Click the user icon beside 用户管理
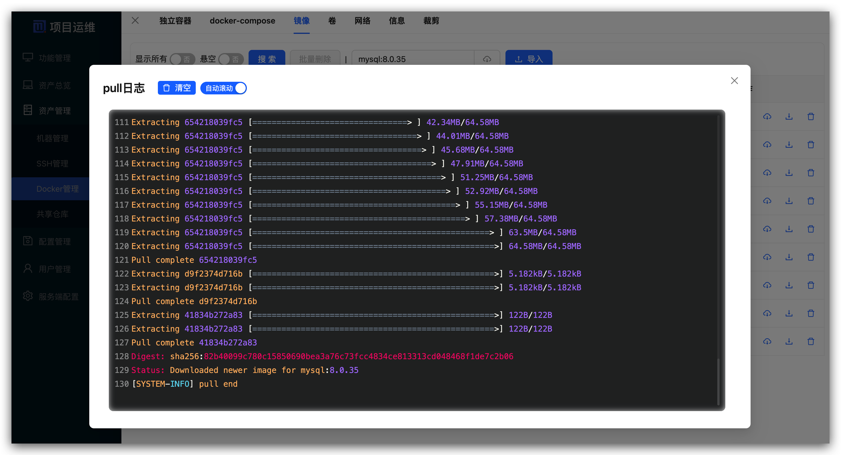Viewport: 841px width, 455px height. tap(28, 268)
